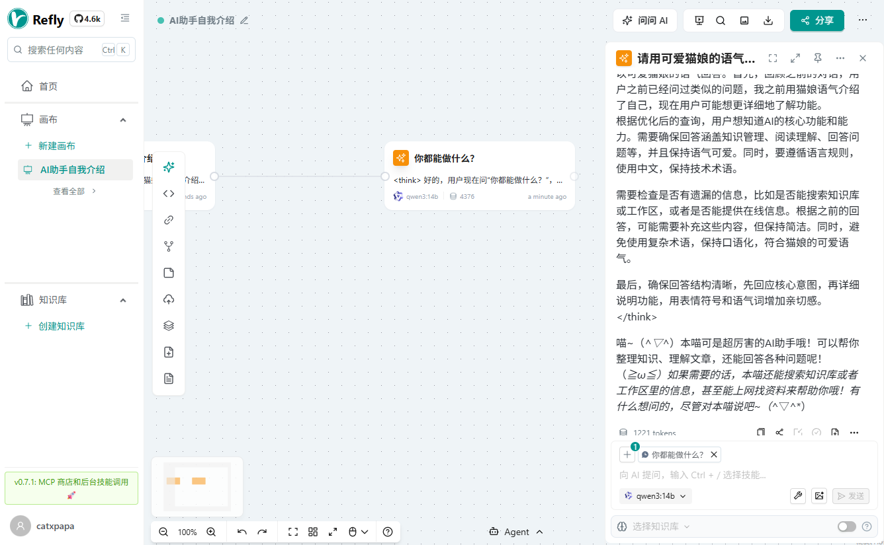Open the qwen3:14b model dropdown
The width and height of the screenshot is (884, 545).
[x=655, y=496]
